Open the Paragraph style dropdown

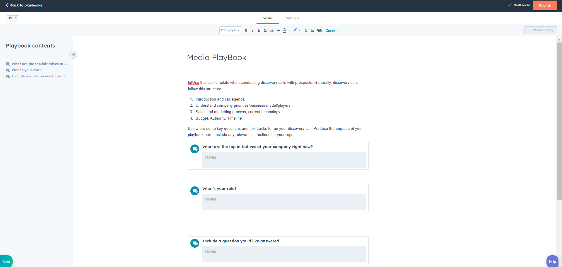point(230,30)
